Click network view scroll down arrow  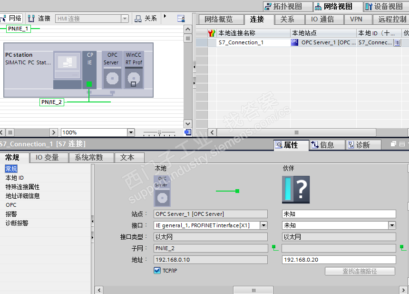[188, 123]
